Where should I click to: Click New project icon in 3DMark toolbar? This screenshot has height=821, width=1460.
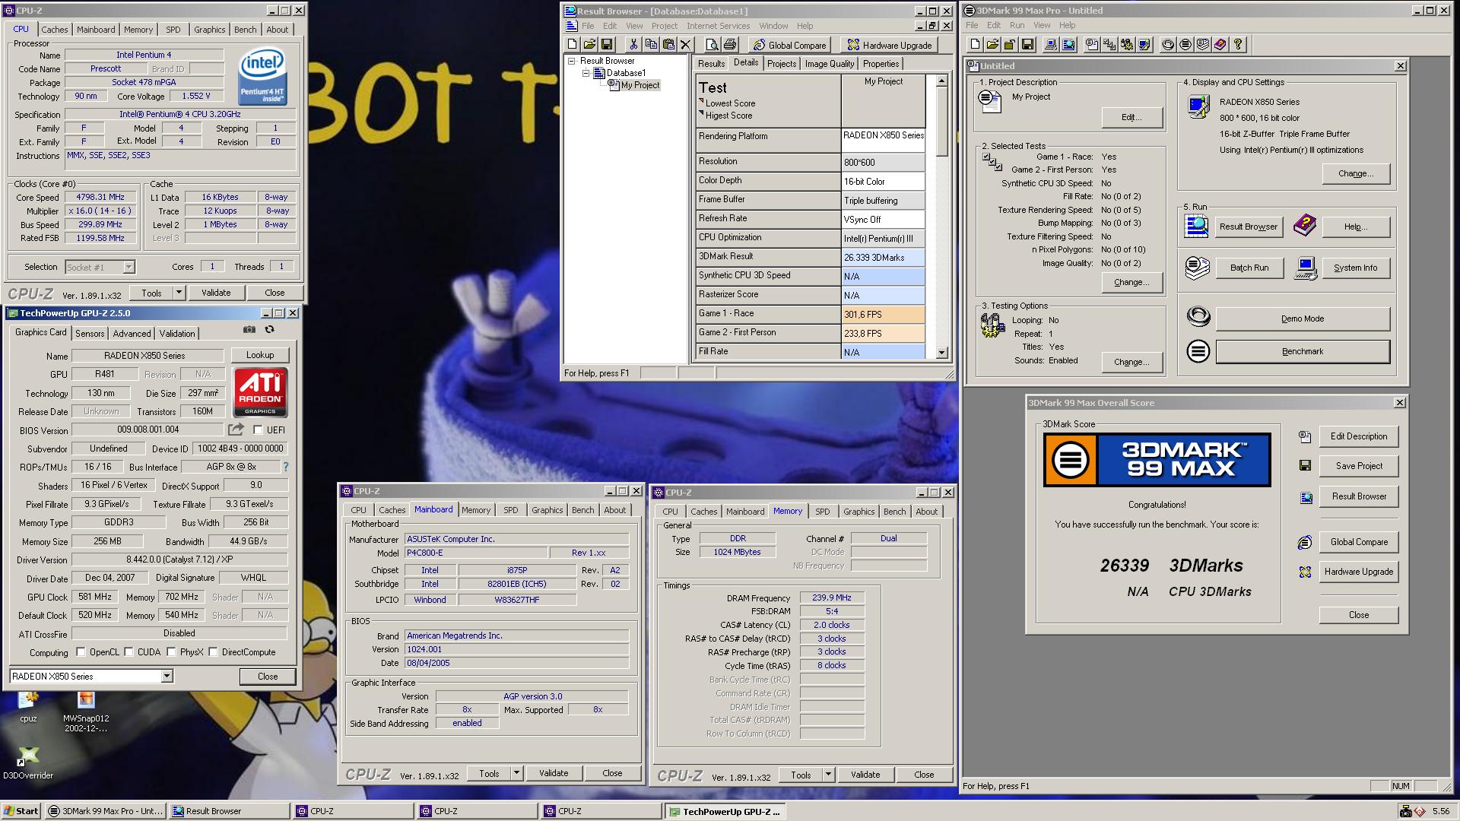pos(975,45)
